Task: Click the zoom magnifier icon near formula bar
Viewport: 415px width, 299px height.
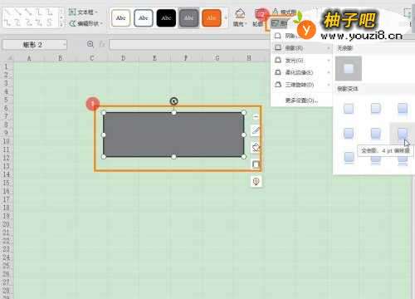Action: [90, 44]
